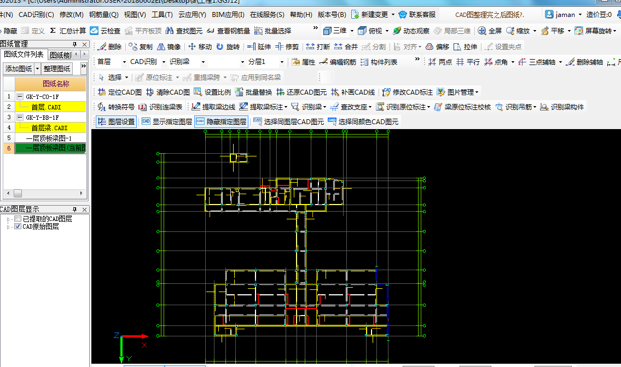The image size is (621, 367).
Task: Open the BIM应用(I) menu
Action: (228, 15)
